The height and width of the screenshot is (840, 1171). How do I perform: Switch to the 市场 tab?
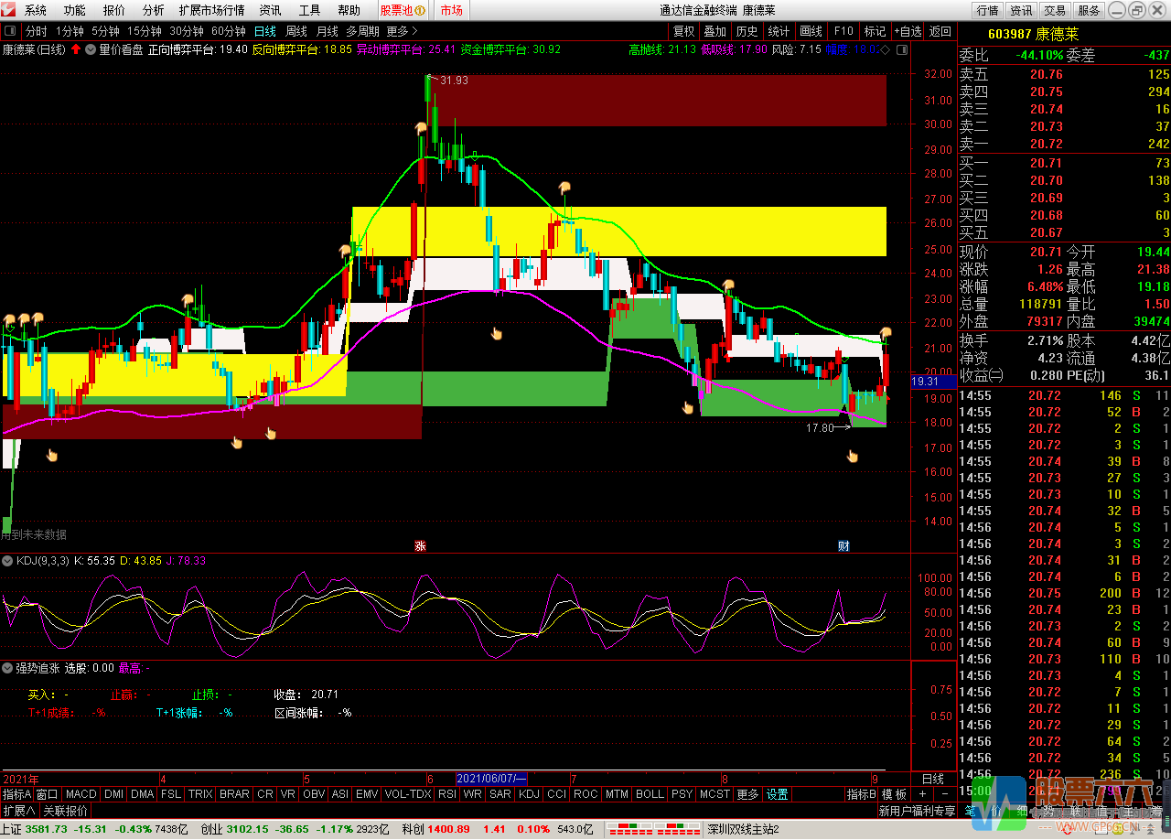(x=451, y=11)
